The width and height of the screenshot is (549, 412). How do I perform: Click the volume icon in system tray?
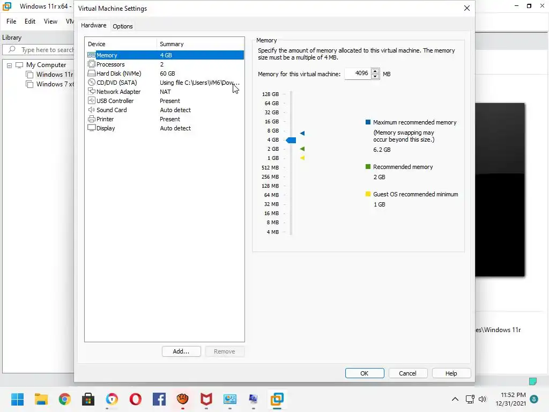tap(483, 399)
